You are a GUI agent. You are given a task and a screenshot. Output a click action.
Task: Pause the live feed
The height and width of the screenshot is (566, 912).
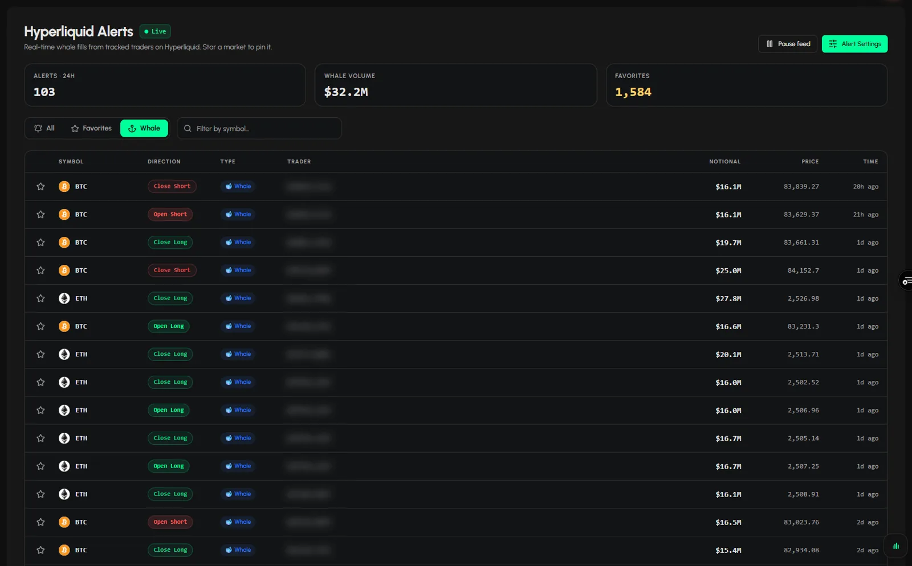tap(788, 44)
